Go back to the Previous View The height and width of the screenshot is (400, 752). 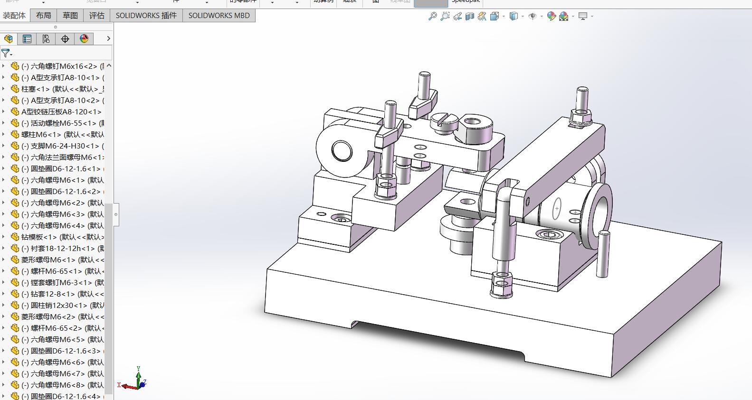pyautogui.click(x=457, y=16)
